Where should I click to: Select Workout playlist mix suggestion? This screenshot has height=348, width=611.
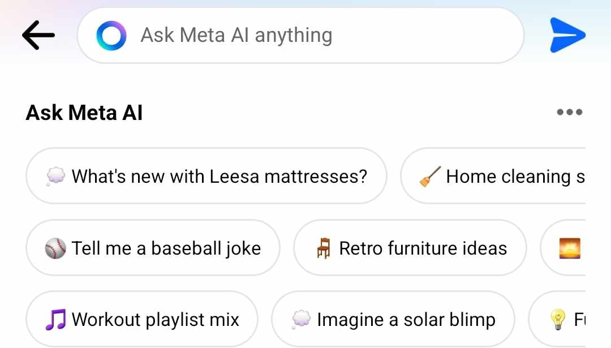[x=142, y=320]
